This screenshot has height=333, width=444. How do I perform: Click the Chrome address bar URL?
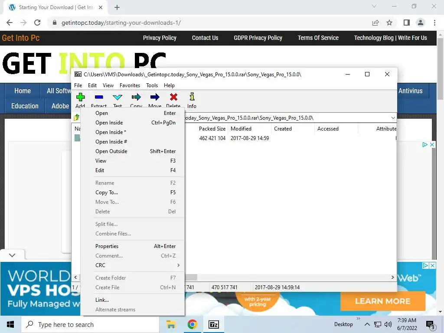(121, 23)
